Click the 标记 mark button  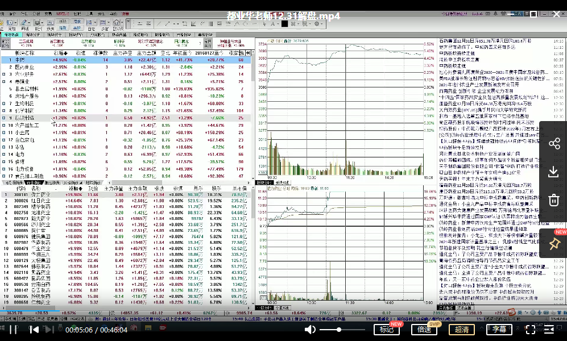pos(386,329)
